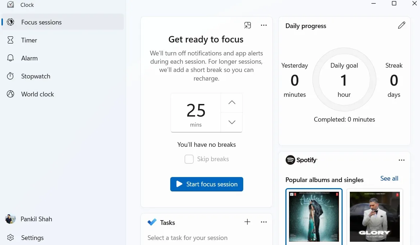Open Clock app Settings
Screen dimensions: 420x245
click(32, 237)
